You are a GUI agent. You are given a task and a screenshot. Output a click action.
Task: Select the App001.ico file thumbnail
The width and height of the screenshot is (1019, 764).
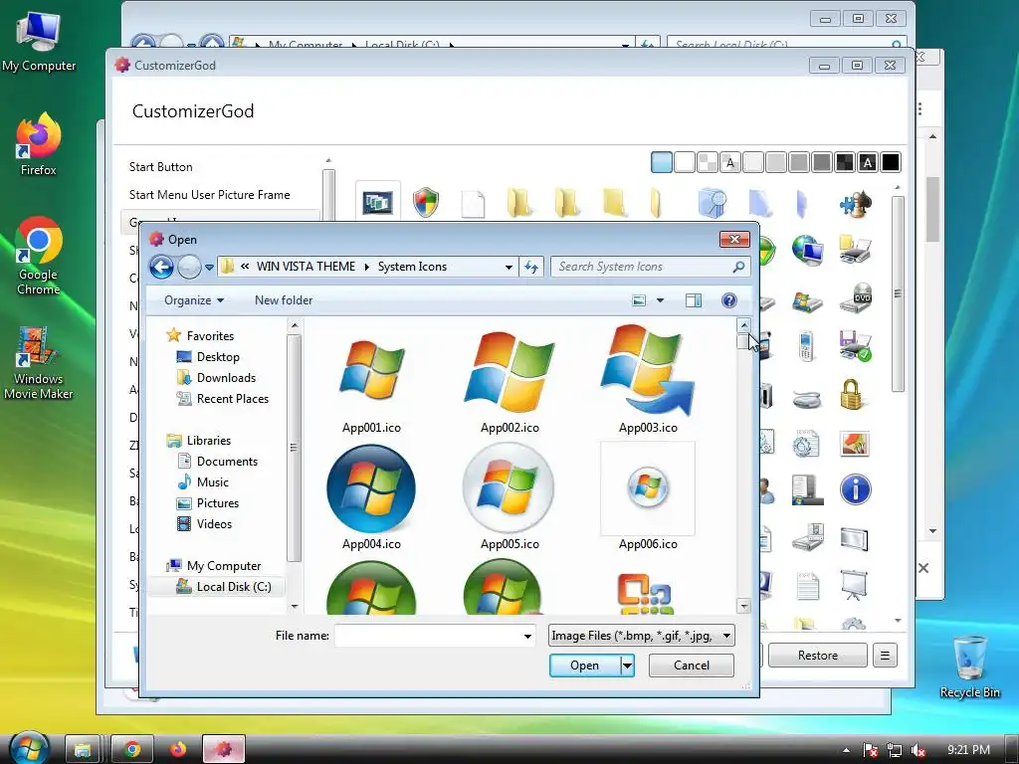click(x=372, y=371)
